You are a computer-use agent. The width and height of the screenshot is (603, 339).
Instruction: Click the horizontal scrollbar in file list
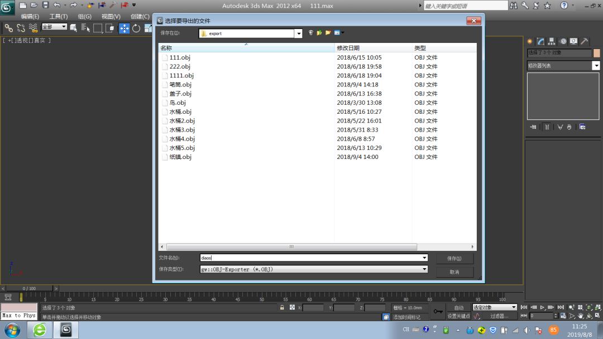[x=291, y=246]
